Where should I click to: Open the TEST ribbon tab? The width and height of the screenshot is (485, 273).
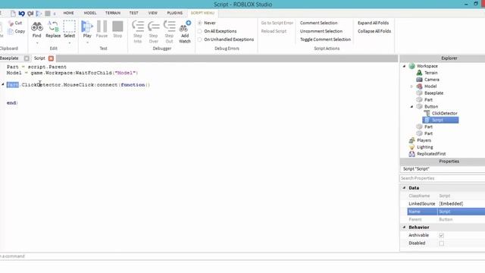point(133,13)
